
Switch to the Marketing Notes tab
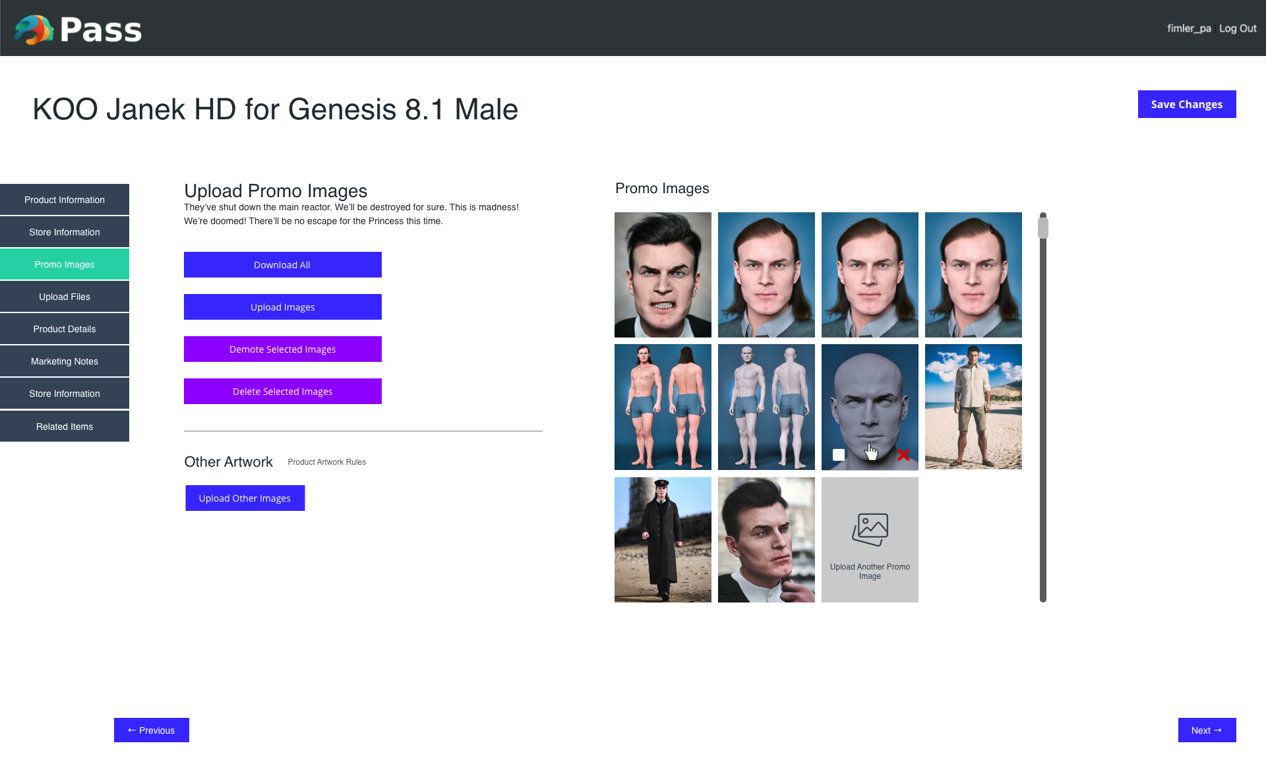pyautogui.click(x=65, y=361)
